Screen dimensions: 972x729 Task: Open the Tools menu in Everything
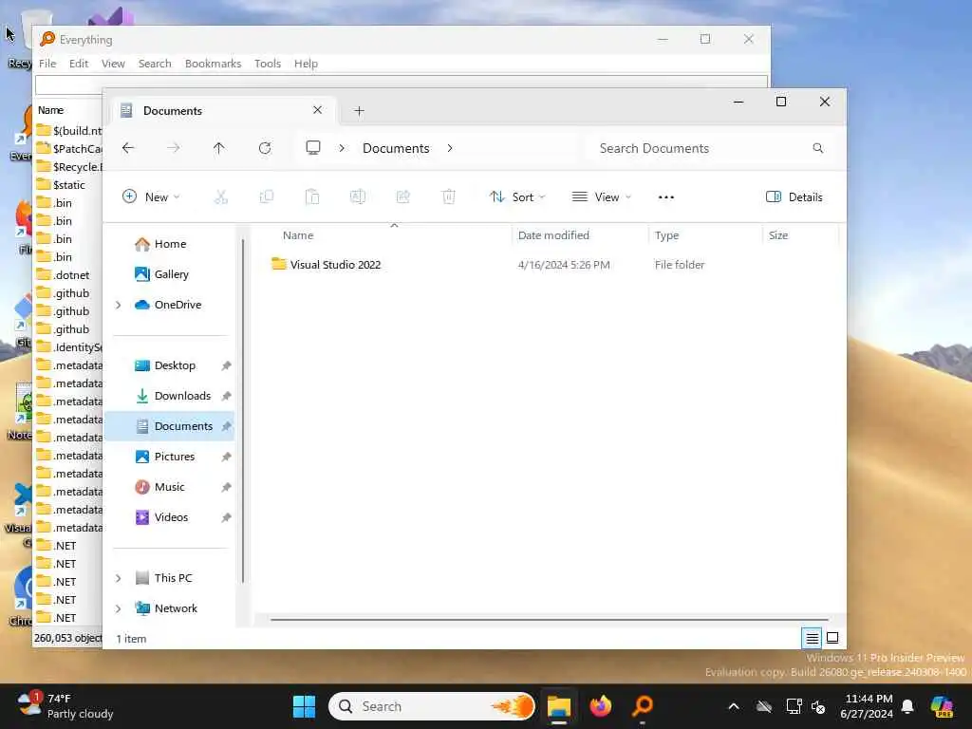point(268,64)
